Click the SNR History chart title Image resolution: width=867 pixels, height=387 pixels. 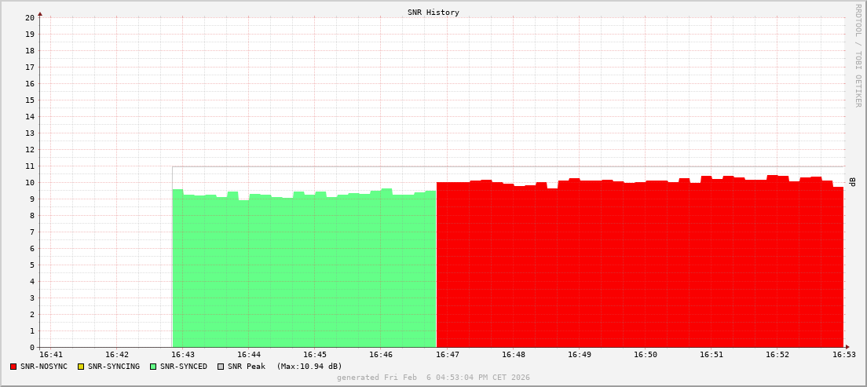[x=433, y=13]
